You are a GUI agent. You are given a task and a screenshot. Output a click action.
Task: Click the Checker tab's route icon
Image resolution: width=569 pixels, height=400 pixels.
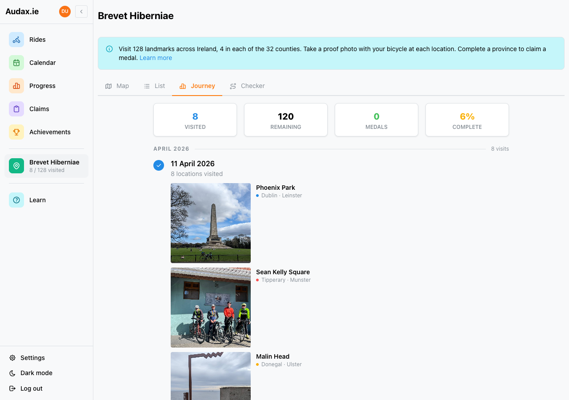pyautogui.click(x=233, y=86)
